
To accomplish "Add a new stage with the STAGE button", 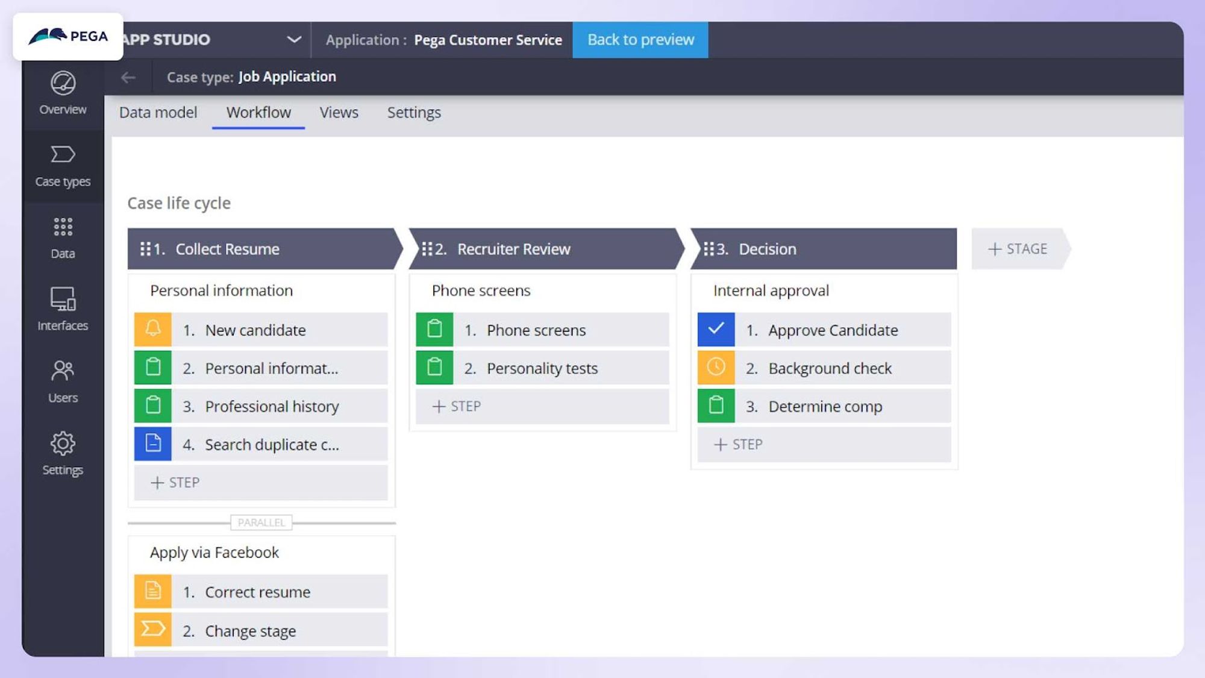I will (1018, 248).
